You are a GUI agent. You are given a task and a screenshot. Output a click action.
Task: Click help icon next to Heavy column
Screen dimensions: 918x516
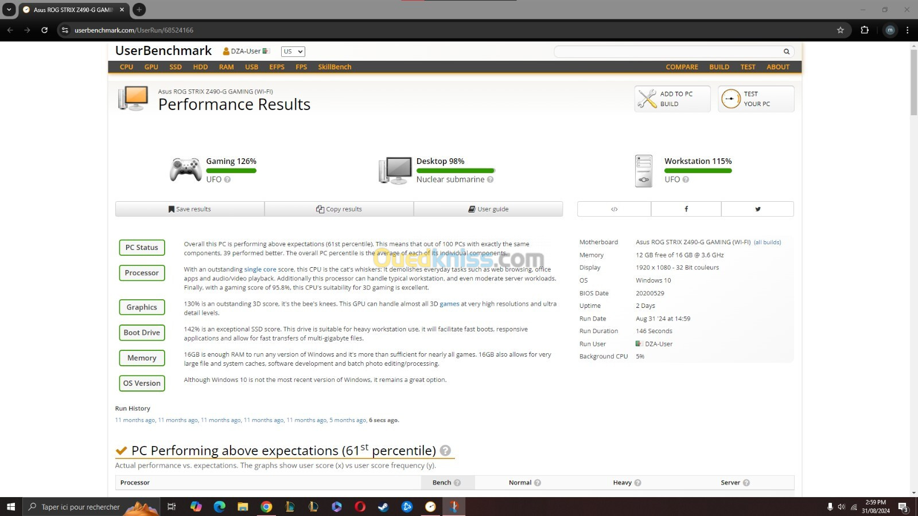tap(638, 483)
